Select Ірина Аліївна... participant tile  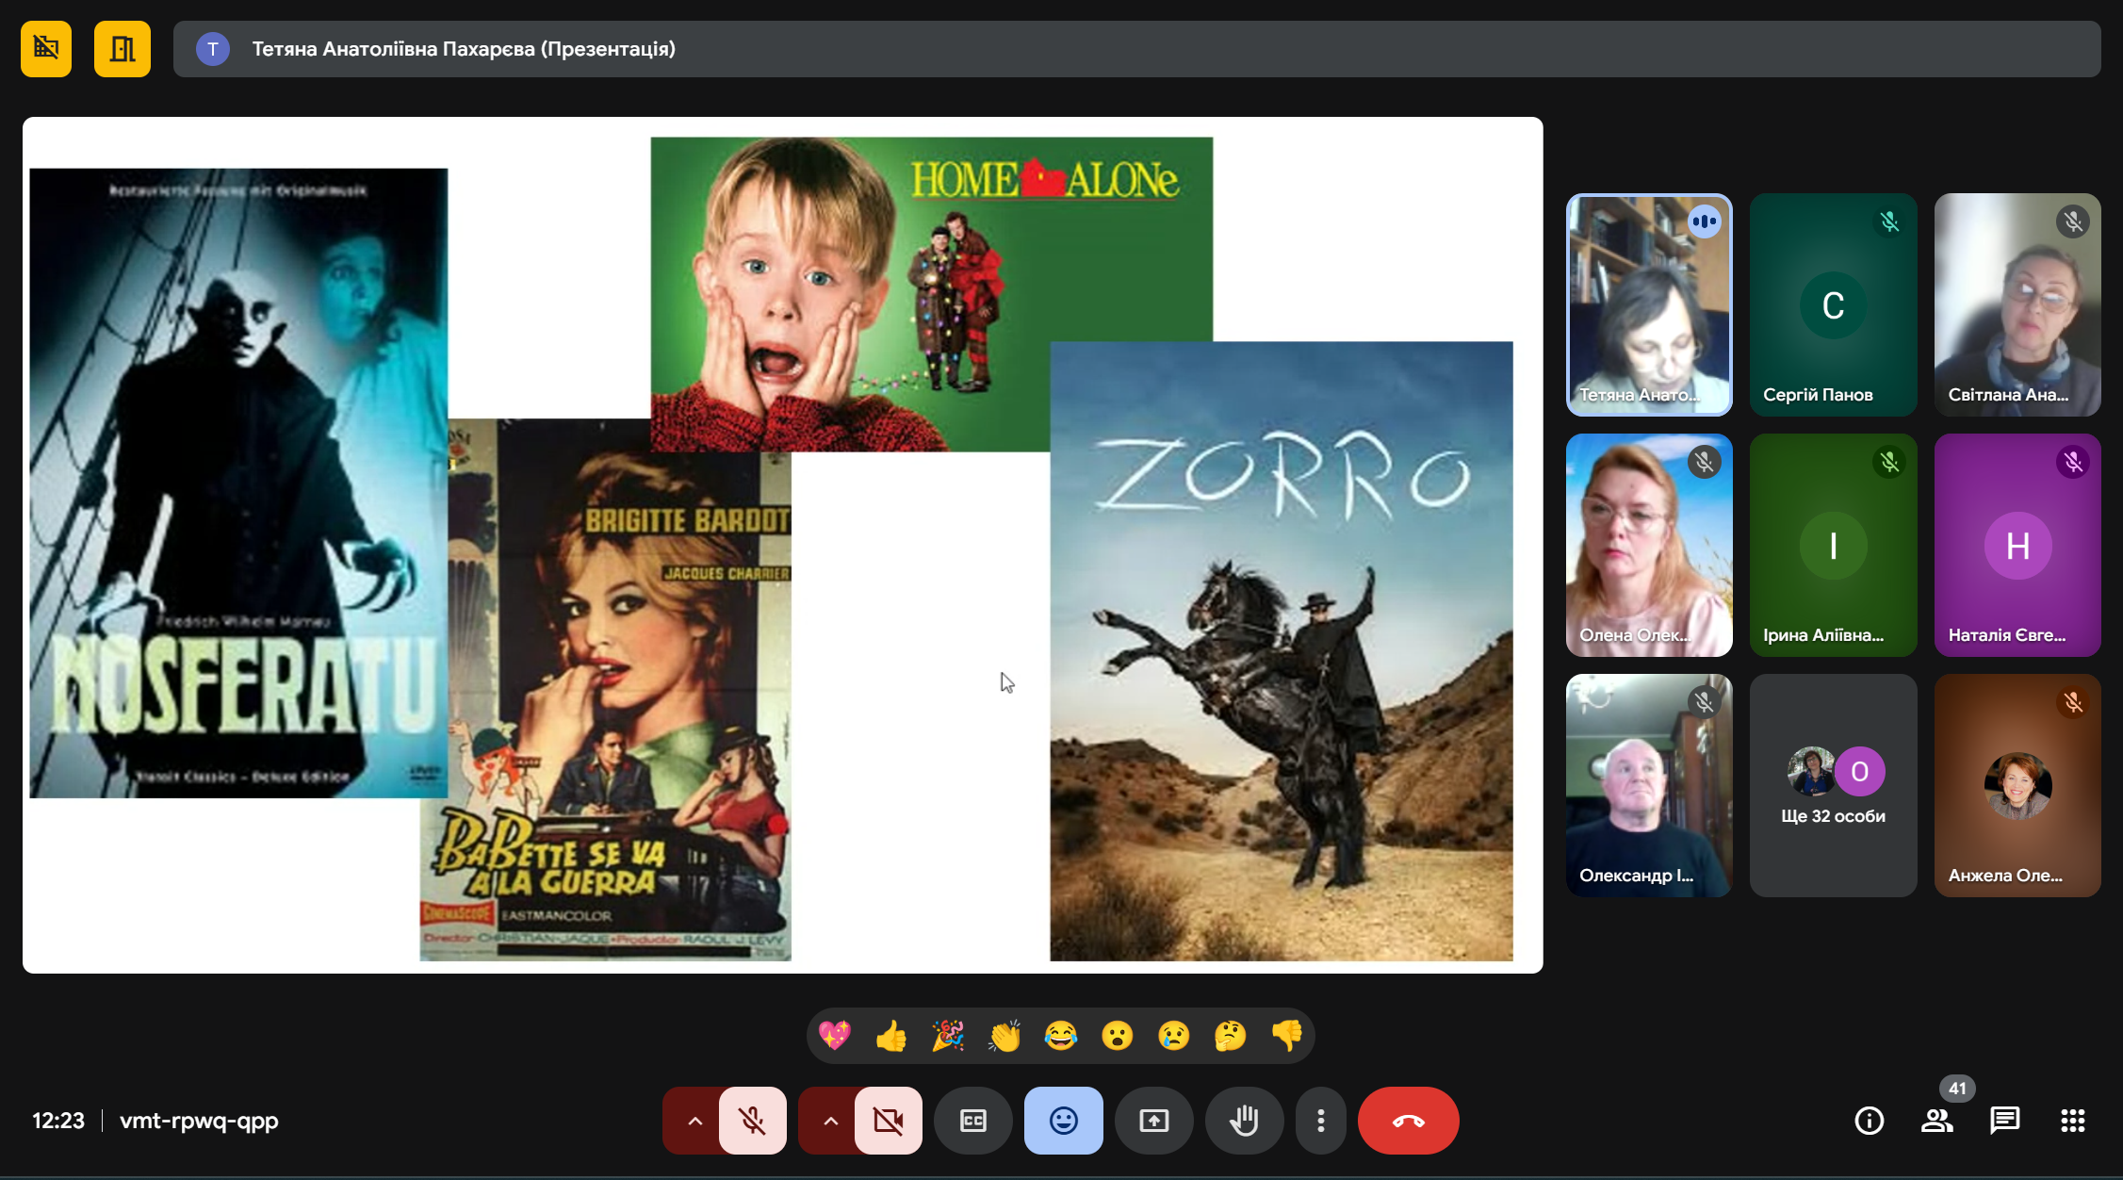(1833, 545)
